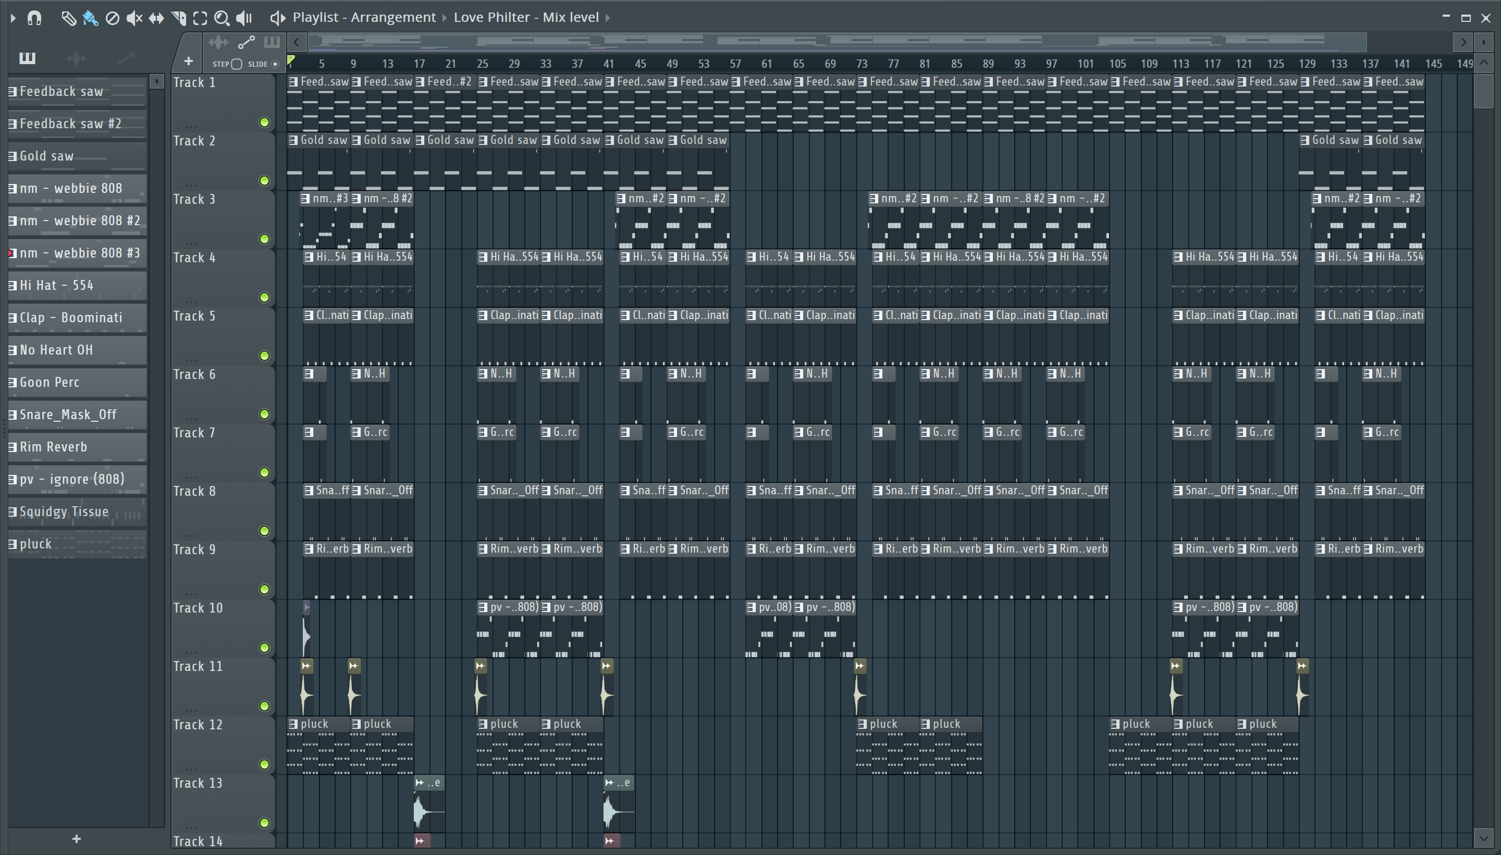Select the Draw pencil tool
Image resolution: width=1501 pixels, height=855 pixels.
[69, 18]
